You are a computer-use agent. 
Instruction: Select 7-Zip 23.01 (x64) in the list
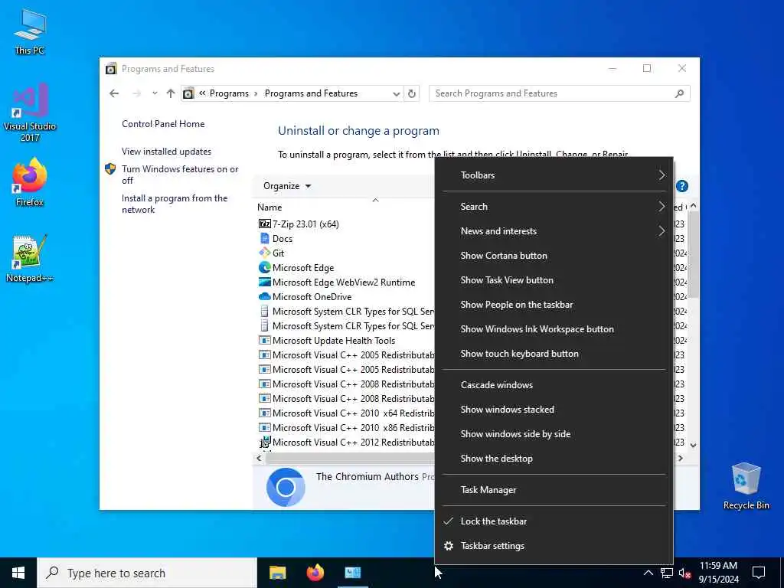[x=305, y=224]
